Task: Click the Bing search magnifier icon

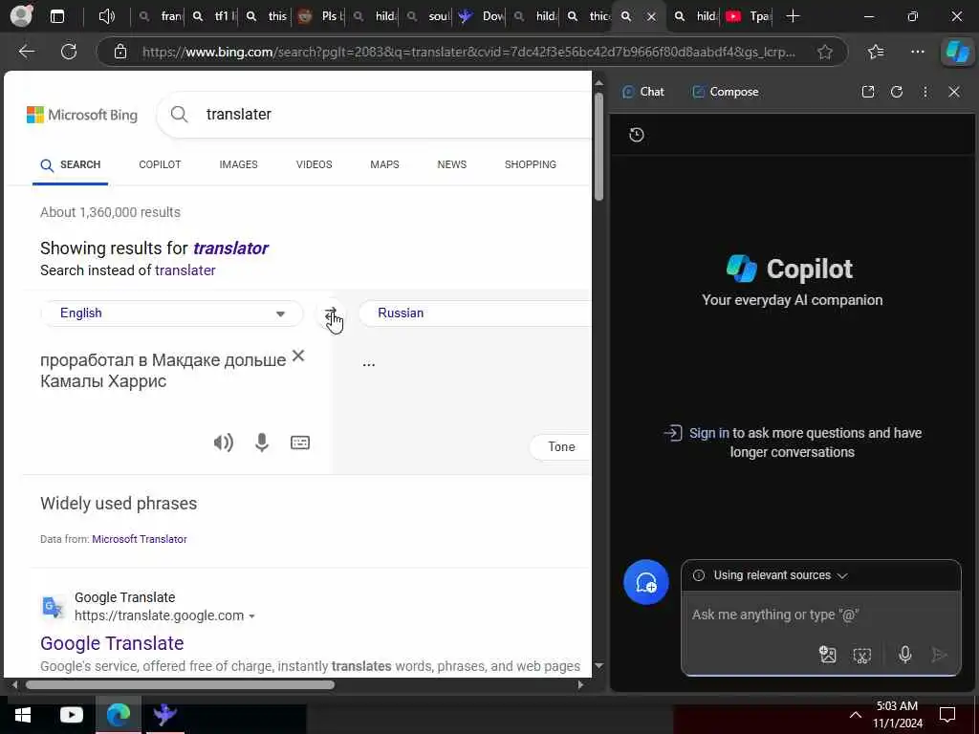Action: coord(179,115)
